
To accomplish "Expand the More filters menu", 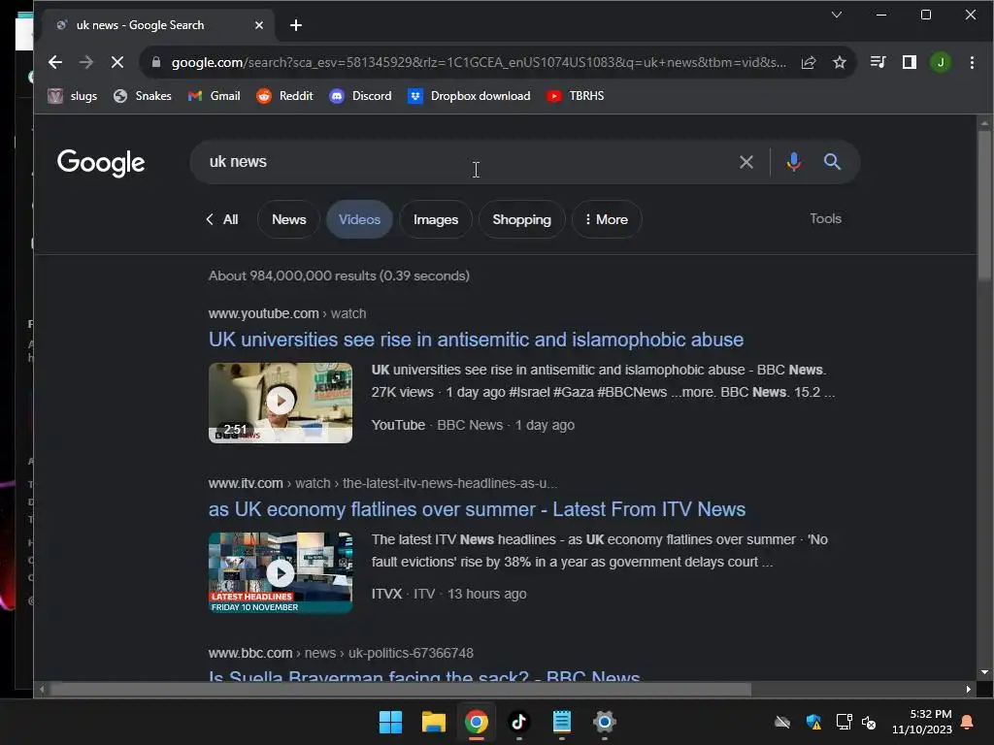I will 607,219.
